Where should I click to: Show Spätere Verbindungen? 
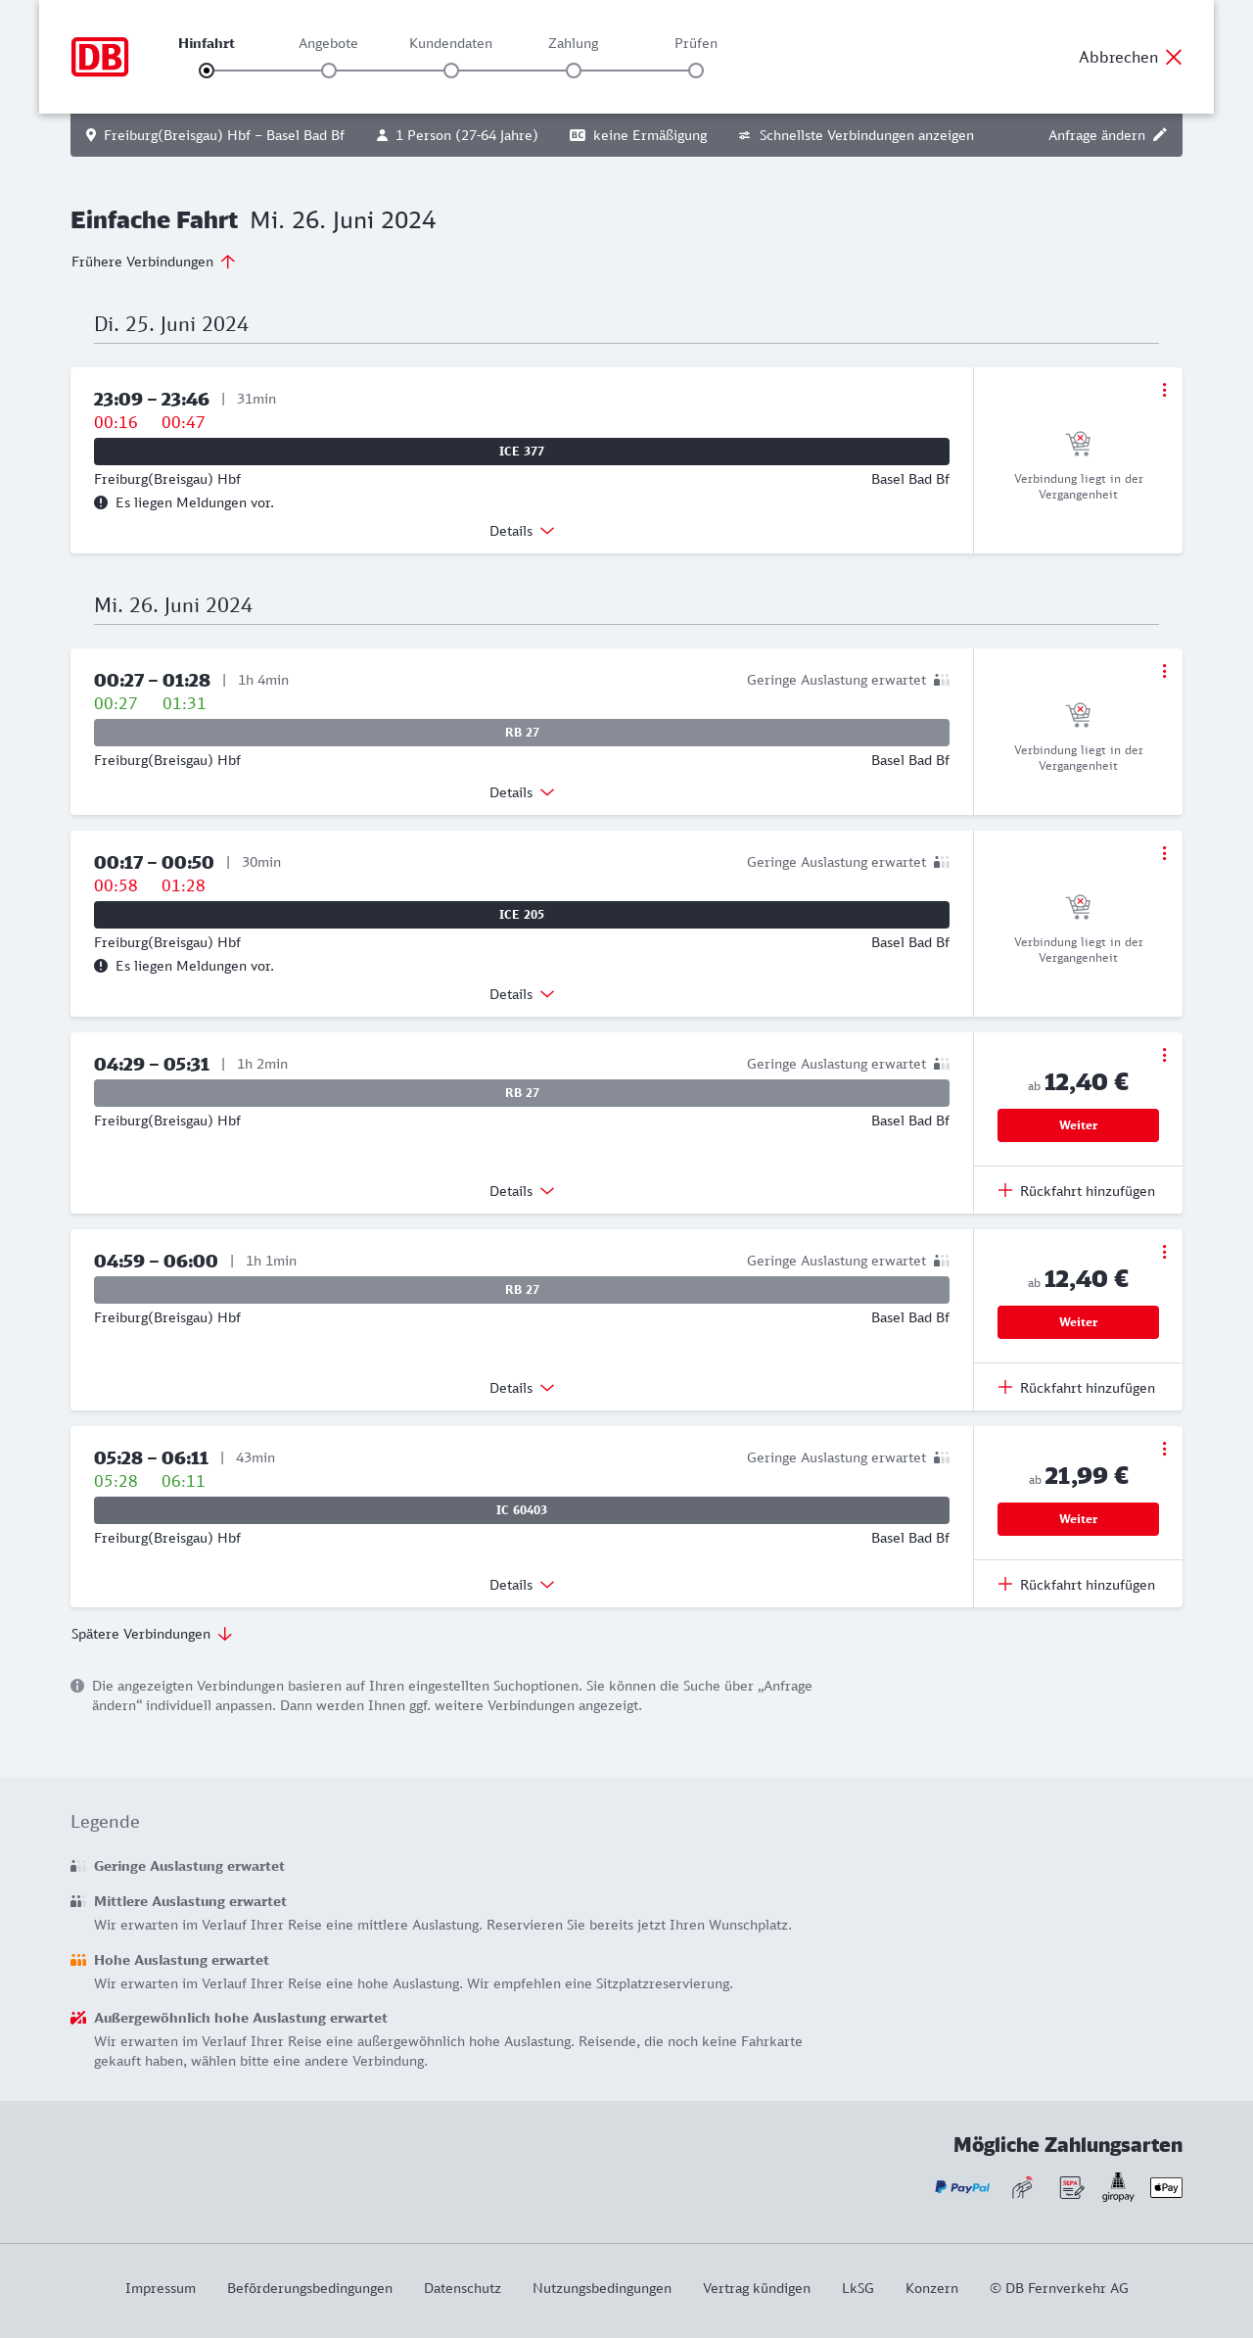(152, 1634)
